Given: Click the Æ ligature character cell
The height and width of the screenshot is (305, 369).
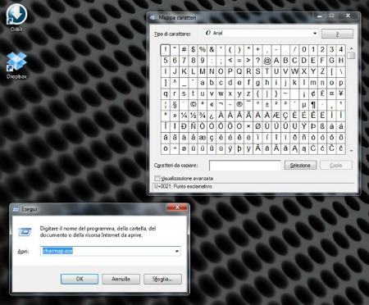Looking at the screenshot, I should (x=276, y=116).
